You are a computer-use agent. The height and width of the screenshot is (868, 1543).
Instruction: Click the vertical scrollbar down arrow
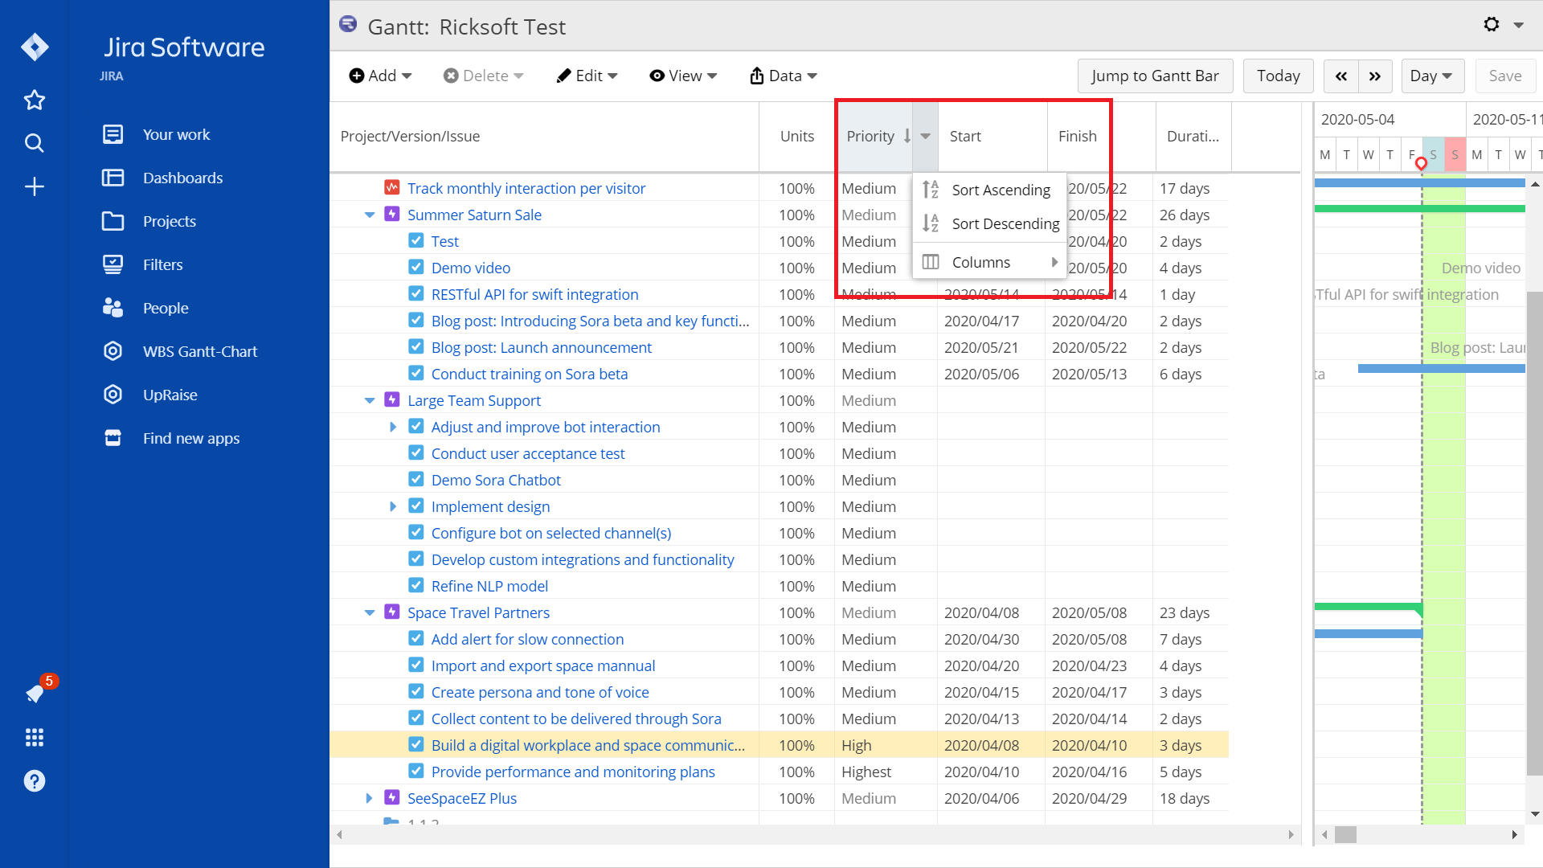coord(1535,813)
